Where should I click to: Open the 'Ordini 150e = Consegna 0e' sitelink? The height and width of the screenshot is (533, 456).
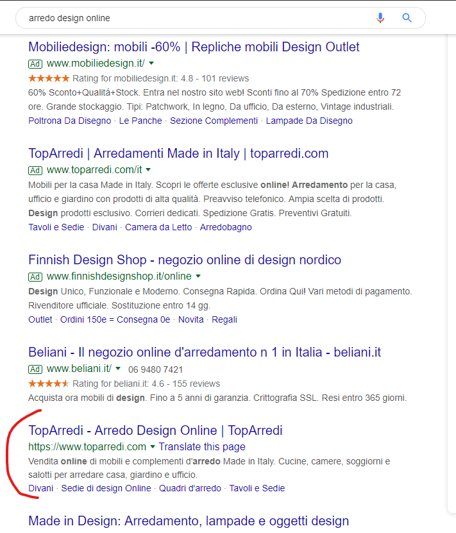click(x=115, y=319)
